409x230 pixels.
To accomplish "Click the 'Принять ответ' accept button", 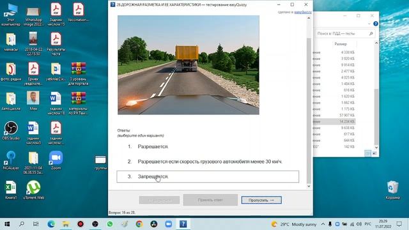I will (x=210, y=200).
